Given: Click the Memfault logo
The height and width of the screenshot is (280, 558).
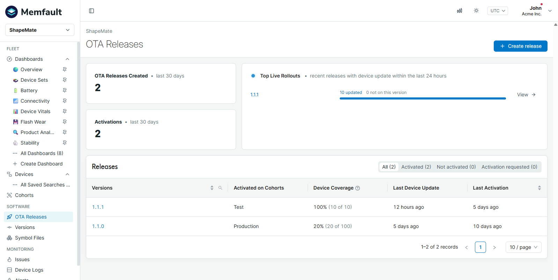Looking at the screenshot, I should coord(34,12).
